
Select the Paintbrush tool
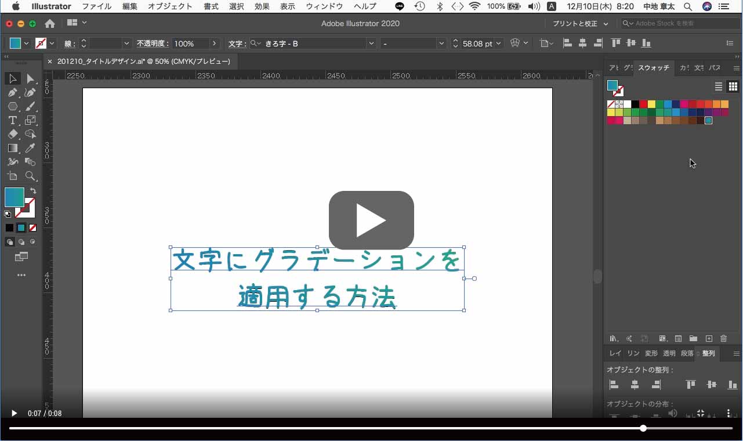point(30,106)
